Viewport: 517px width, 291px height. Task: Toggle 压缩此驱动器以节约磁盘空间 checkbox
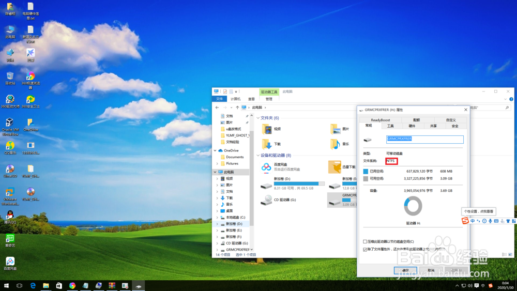pos(365,241)
